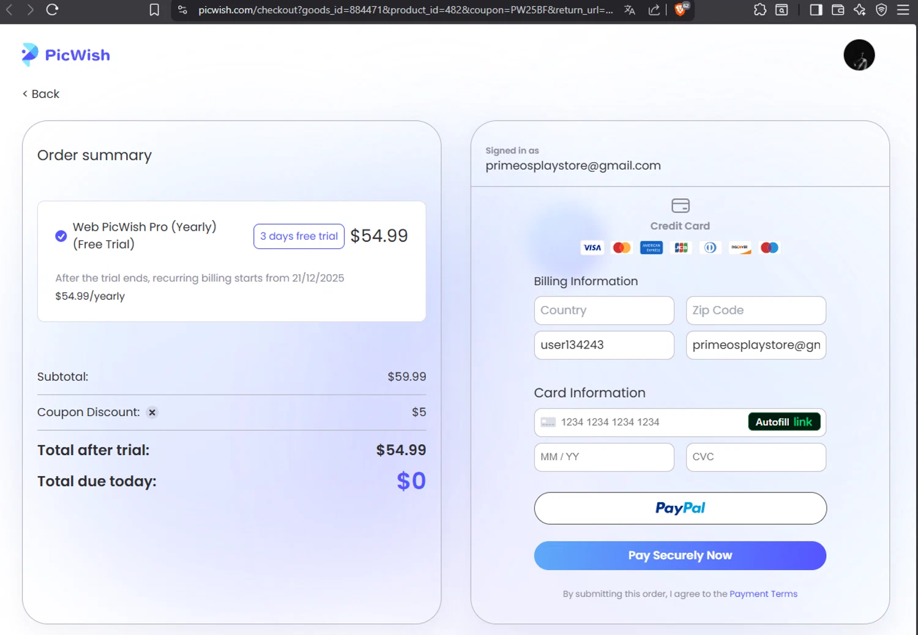Open Brave VPN shield icon
This screenshot has width=918, height=635.
881,10
